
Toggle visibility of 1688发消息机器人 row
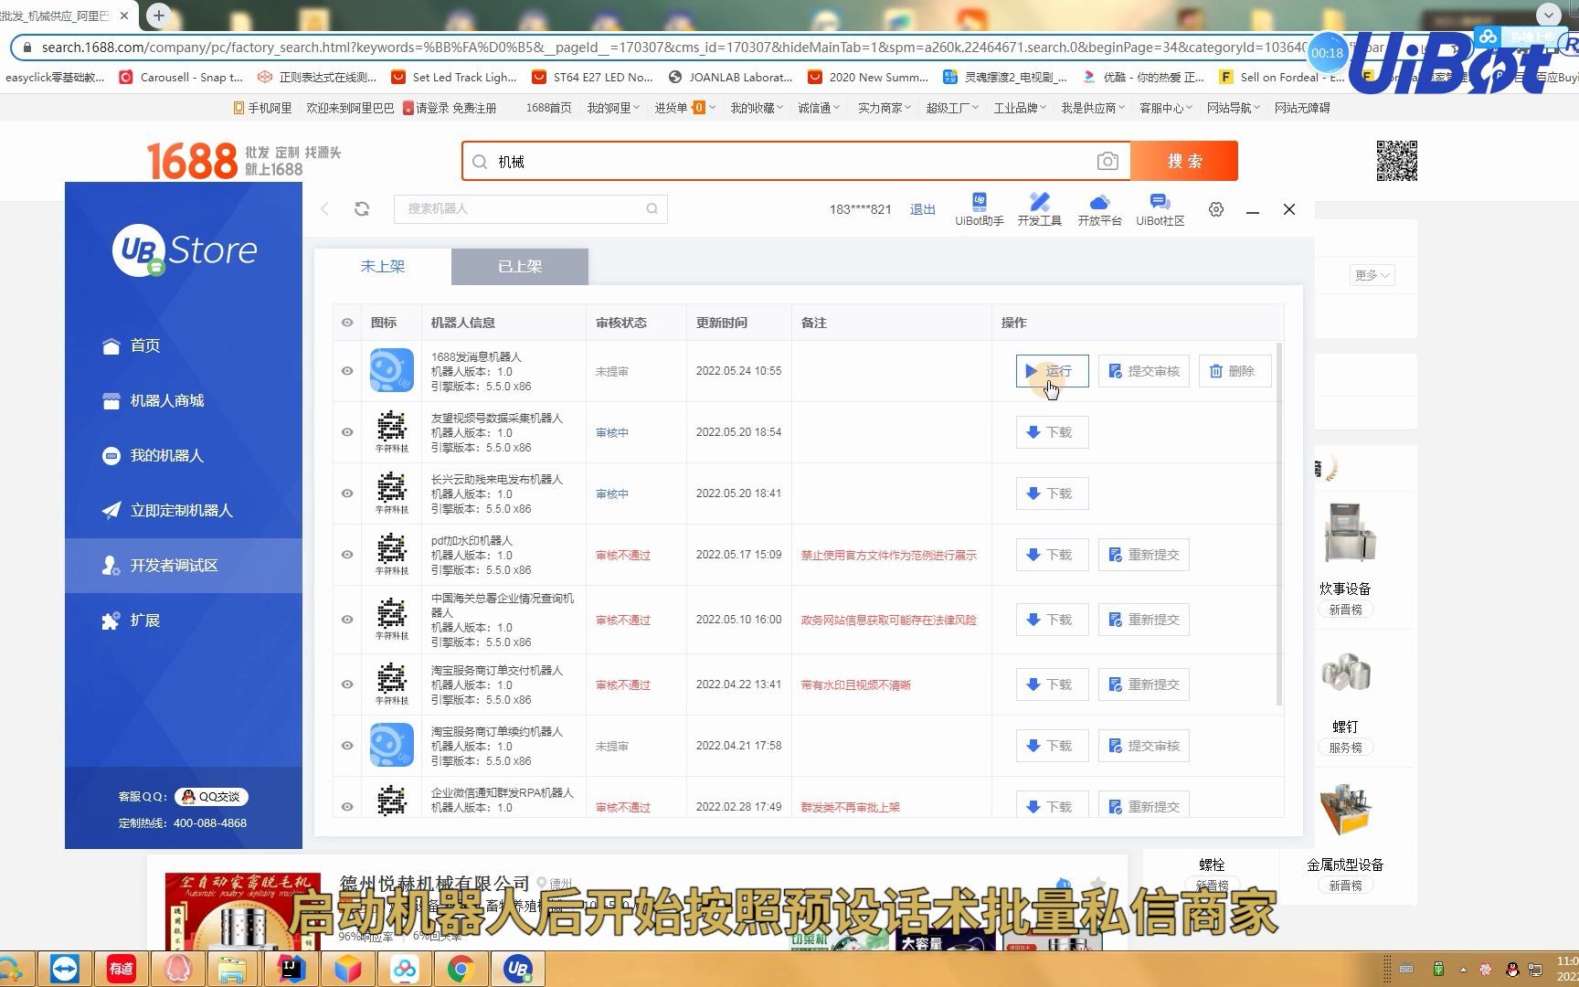pyautogui.click(x=347, y=371)
